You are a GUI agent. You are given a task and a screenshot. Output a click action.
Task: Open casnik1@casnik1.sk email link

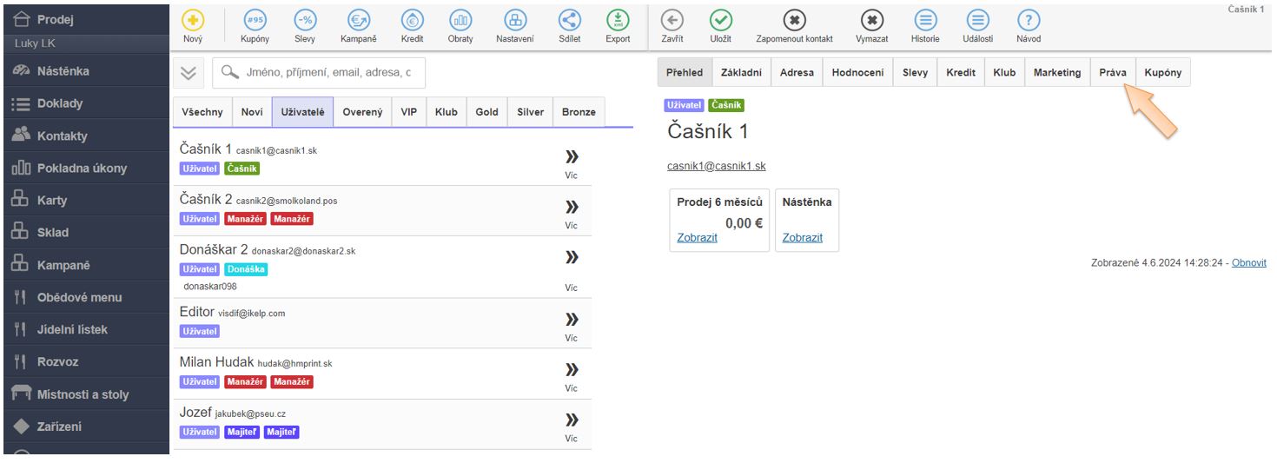[x=716, y=166]
